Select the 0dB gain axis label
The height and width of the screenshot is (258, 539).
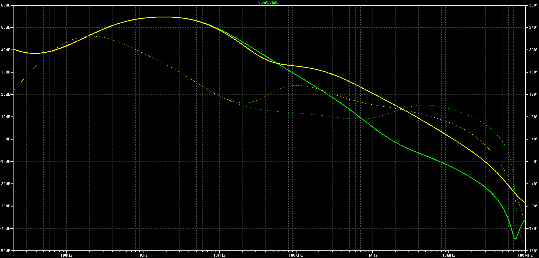tap(7, 139)
